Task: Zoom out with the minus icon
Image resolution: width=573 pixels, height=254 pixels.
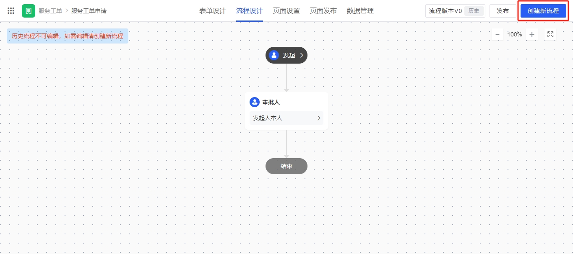Action: (497, 34)
